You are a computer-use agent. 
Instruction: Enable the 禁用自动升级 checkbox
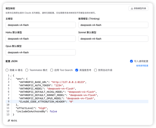coord(95,70)
